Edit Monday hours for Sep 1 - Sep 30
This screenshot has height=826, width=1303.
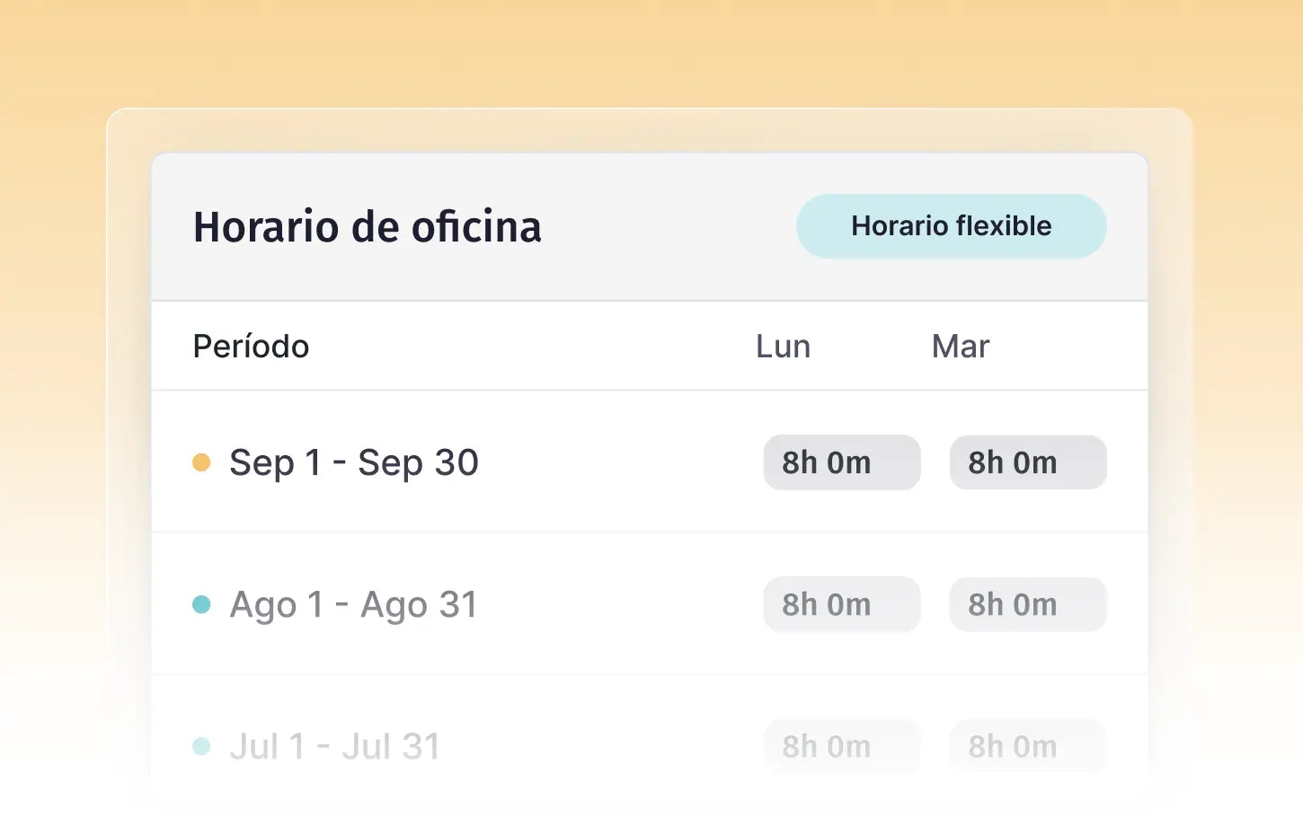841,462
